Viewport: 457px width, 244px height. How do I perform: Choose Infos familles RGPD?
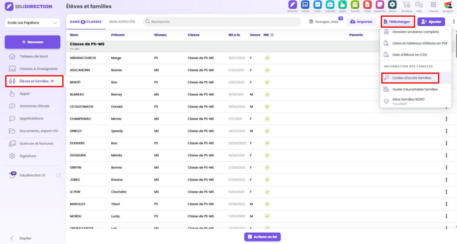[x=416, y=101]
